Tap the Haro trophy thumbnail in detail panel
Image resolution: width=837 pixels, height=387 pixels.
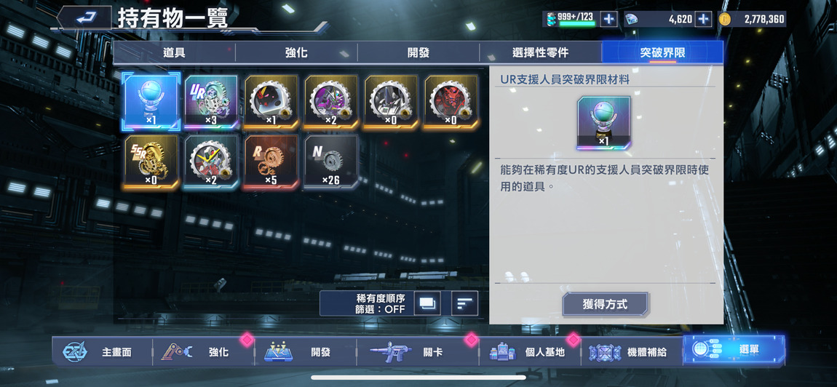(603, 123)
